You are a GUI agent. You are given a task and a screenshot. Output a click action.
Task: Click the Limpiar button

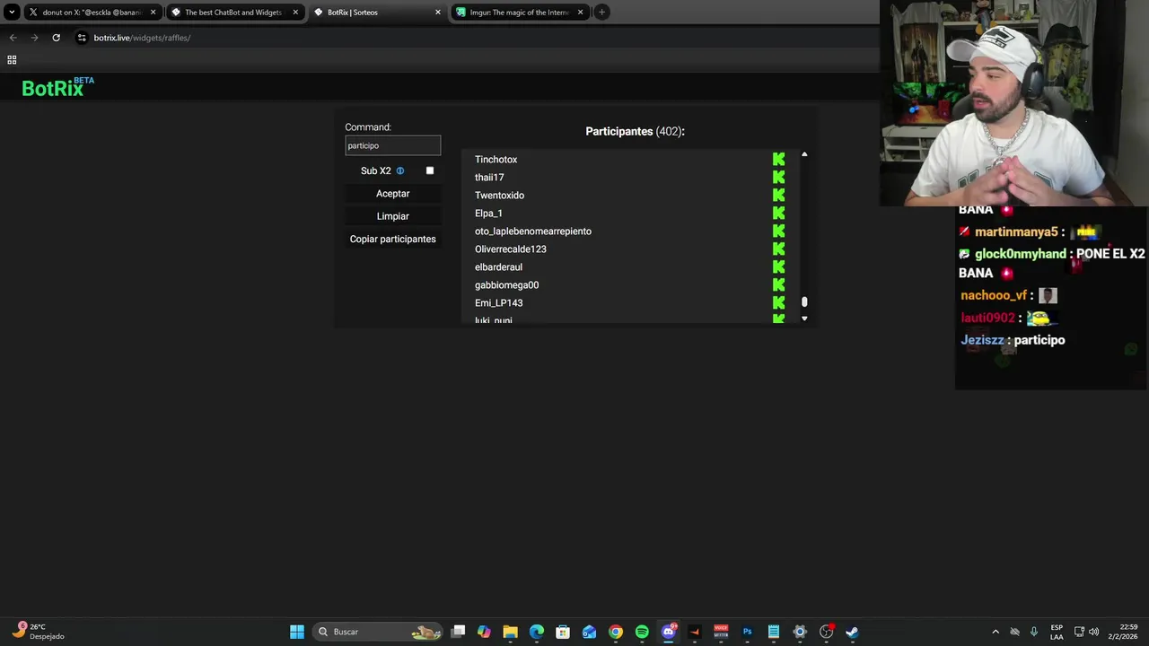(393, 216)
